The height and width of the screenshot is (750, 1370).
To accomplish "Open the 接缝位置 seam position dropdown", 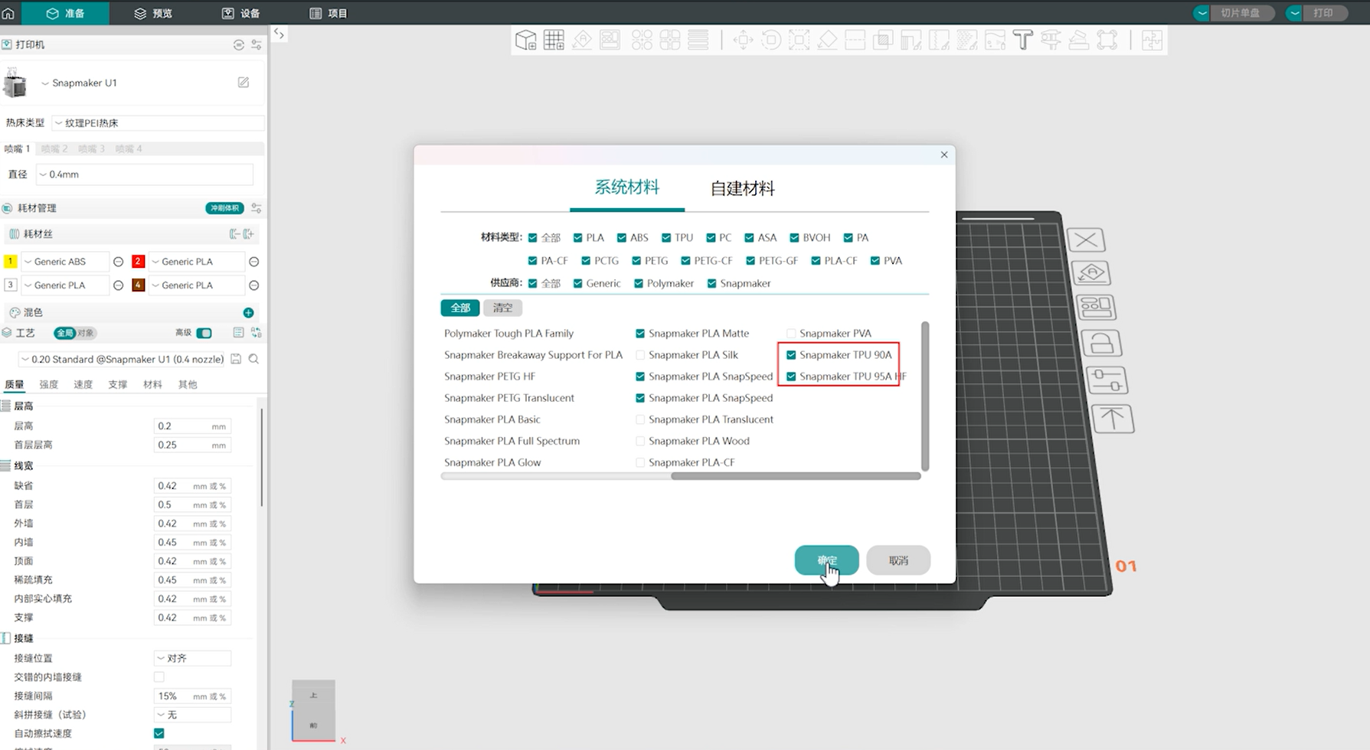I will [192, 658].
